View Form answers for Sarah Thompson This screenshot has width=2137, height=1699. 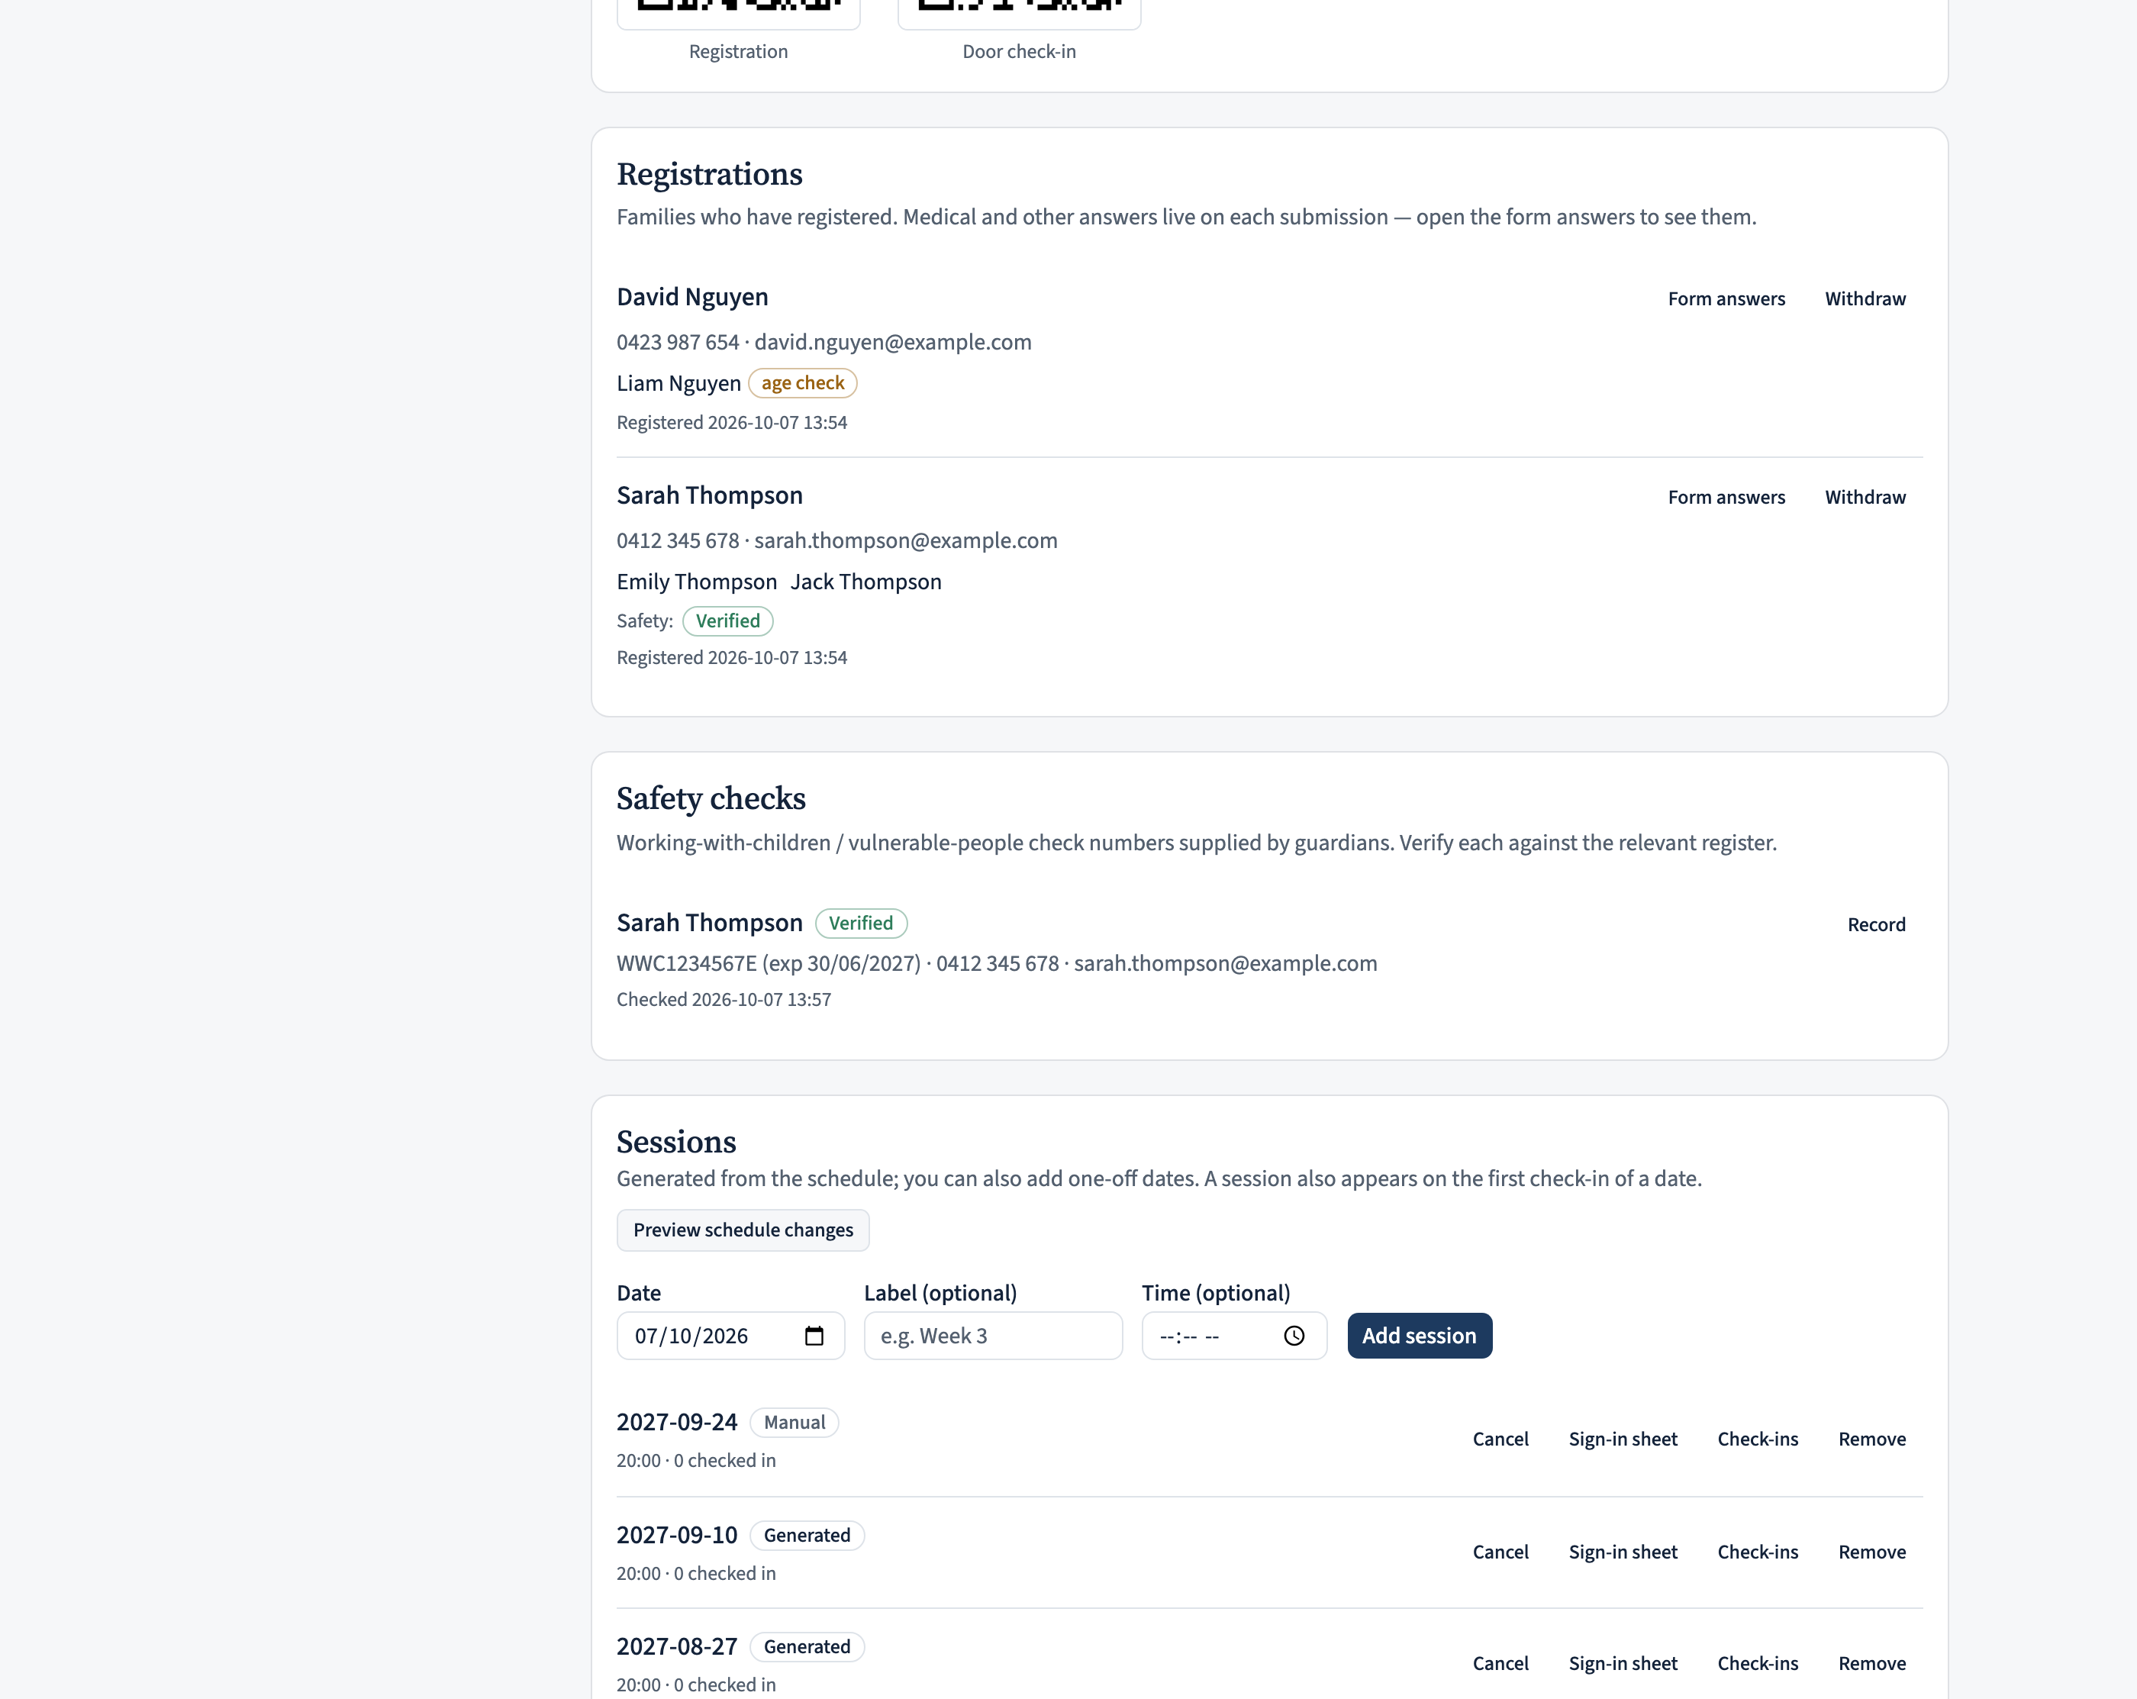coord(1726,497)
